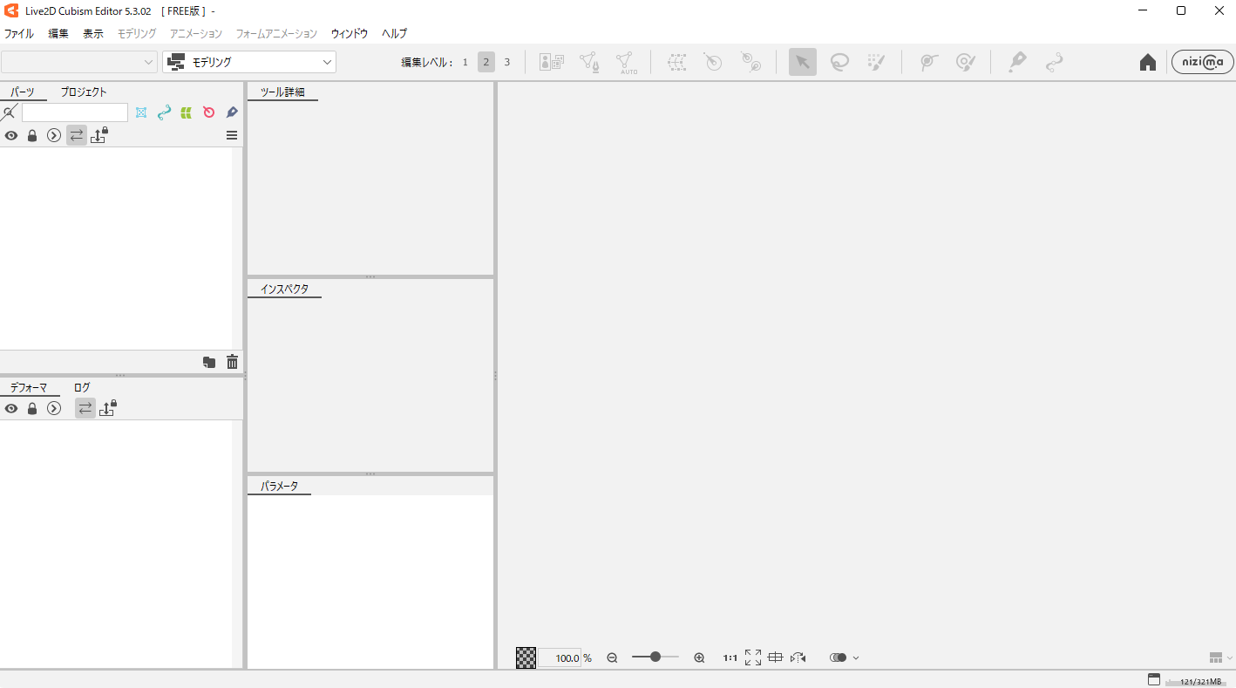Toggle the lock icon in Deformer panel
This screenshot has width=1236, height=688.
32,408
